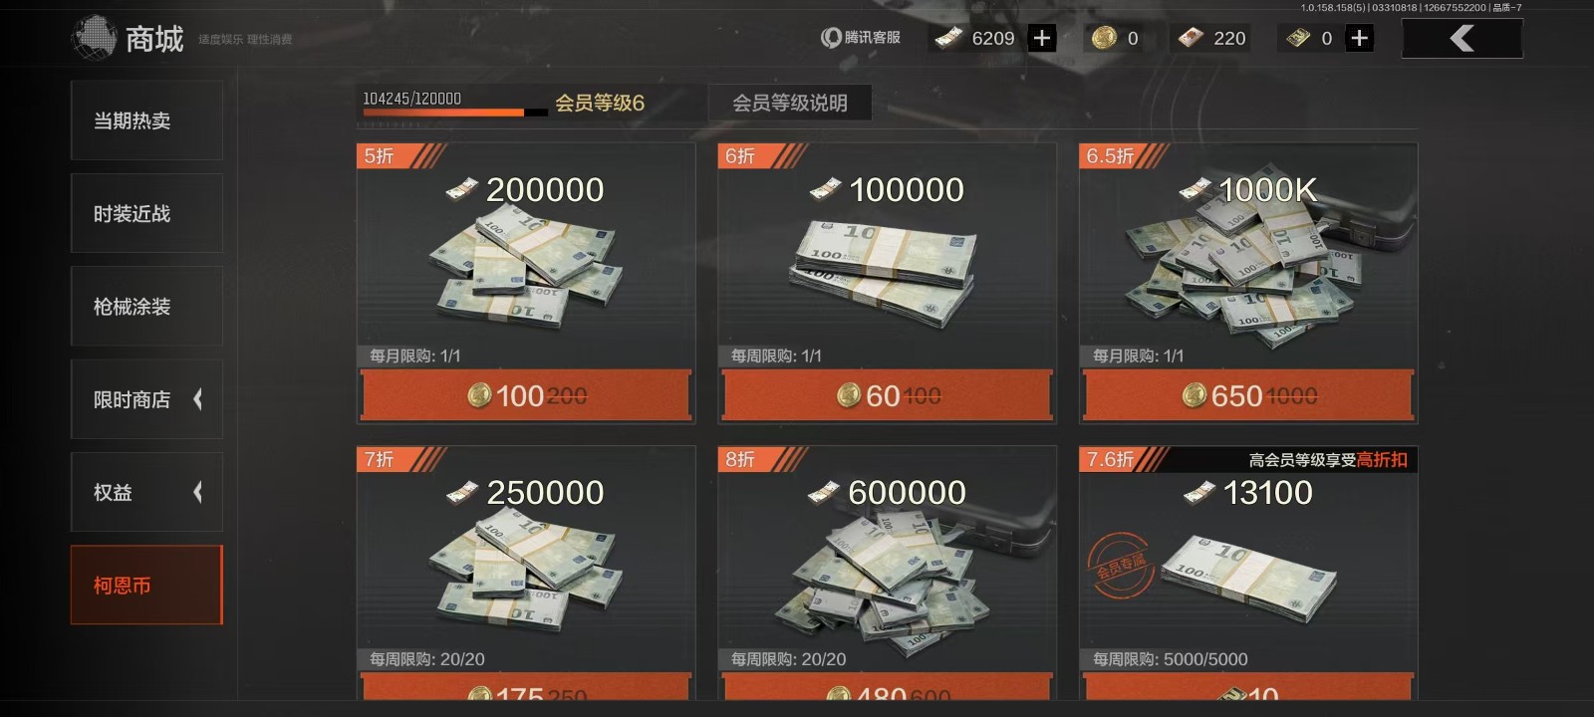This screenshot has height=717, width=1594.
Task: Tap the back arrow icon
Action: click(1461, 39)
